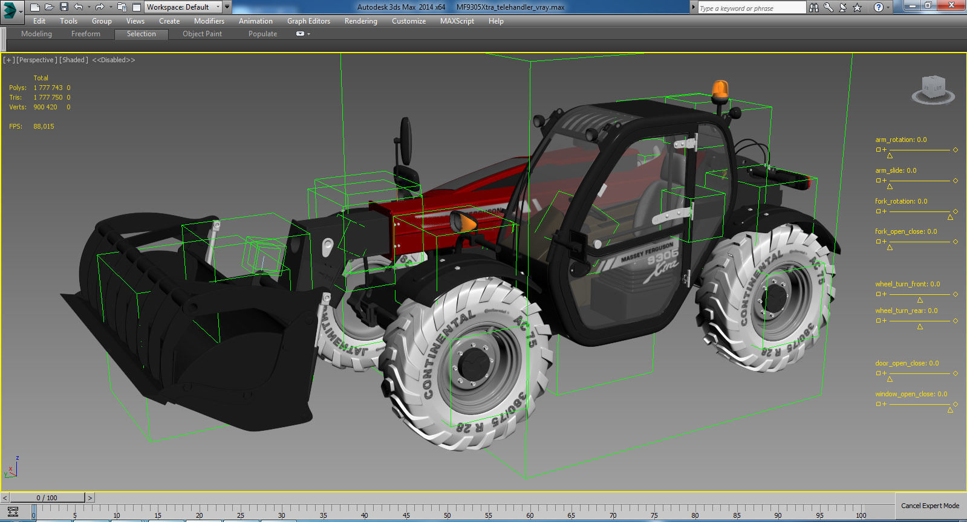Click the viewport [+] general menu label
967x522 pixels.
pos(8,60)
